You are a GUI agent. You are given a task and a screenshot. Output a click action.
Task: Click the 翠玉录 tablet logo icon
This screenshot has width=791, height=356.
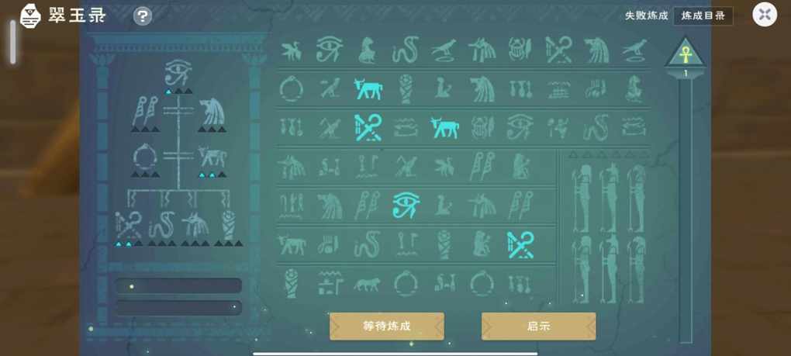30,16
